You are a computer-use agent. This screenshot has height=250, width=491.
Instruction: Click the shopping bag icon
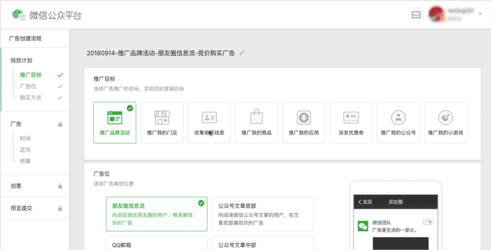pos(257,116)
